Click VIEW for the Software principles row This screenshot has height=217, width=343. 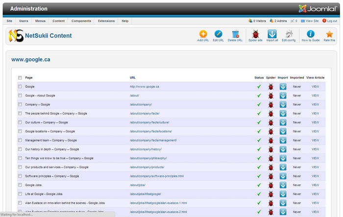[315, 176]
